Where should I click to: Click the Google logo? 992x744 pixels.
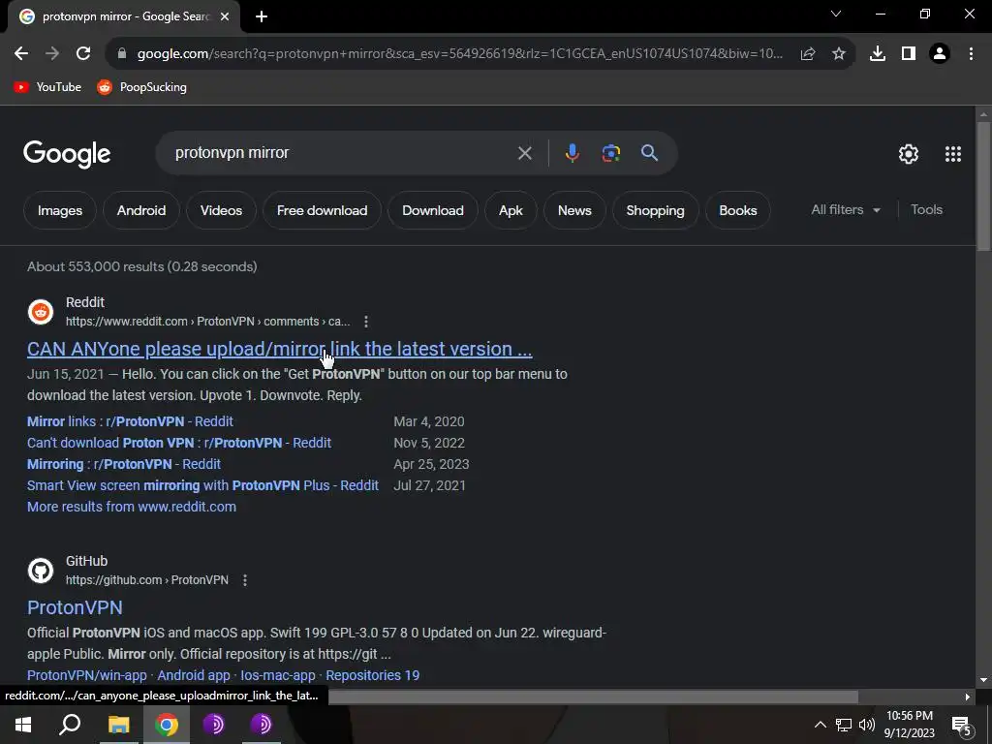coord(67,154)
